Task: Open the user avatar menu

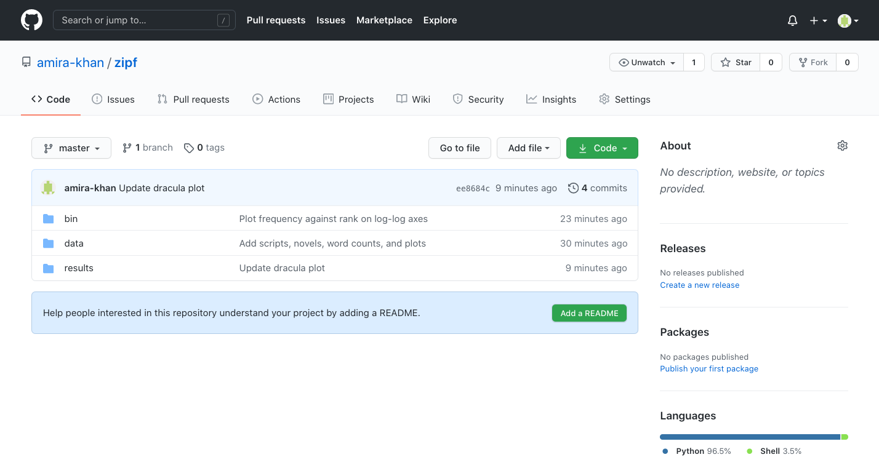Action: (x=848, y=20)
